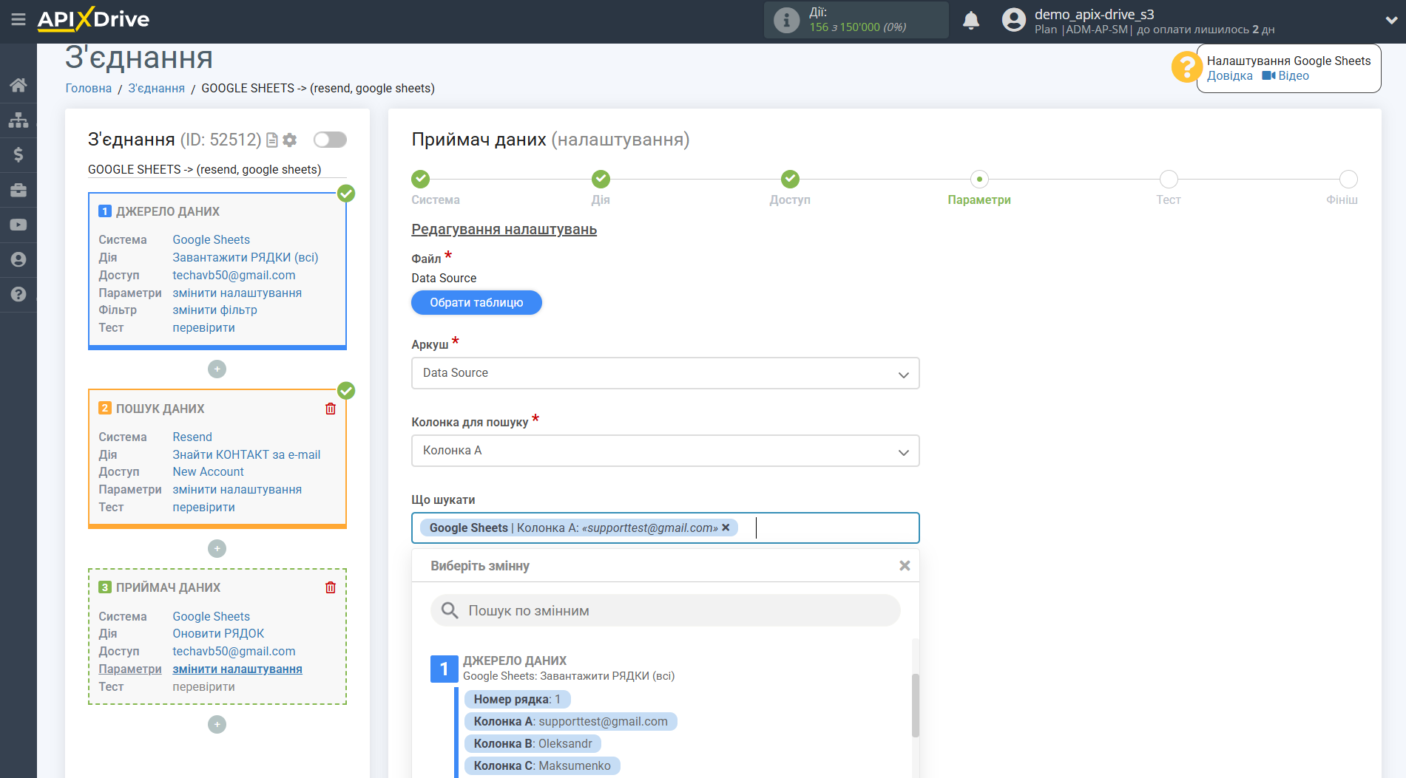
Task: Delete the ПОШУК ДАНИХ block with trash icon
Action: [x=331, y=409]
